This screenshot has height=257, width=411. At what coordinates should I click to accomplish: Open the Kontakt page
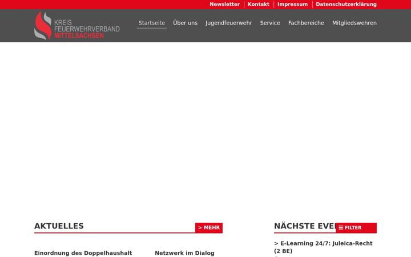tap(259, 4)
